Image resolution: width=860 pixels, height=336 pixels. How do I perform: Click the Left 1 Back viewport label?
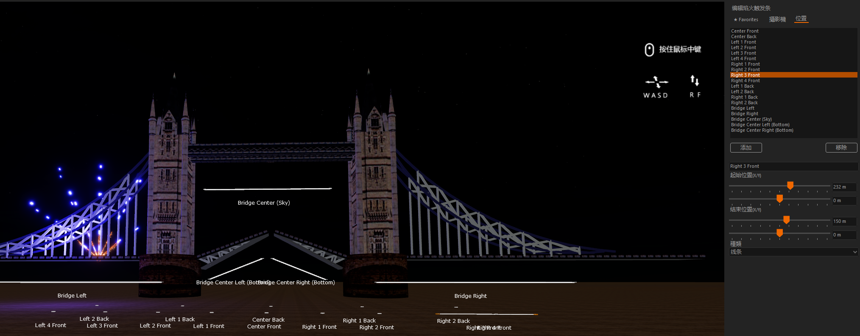[180, 319]
